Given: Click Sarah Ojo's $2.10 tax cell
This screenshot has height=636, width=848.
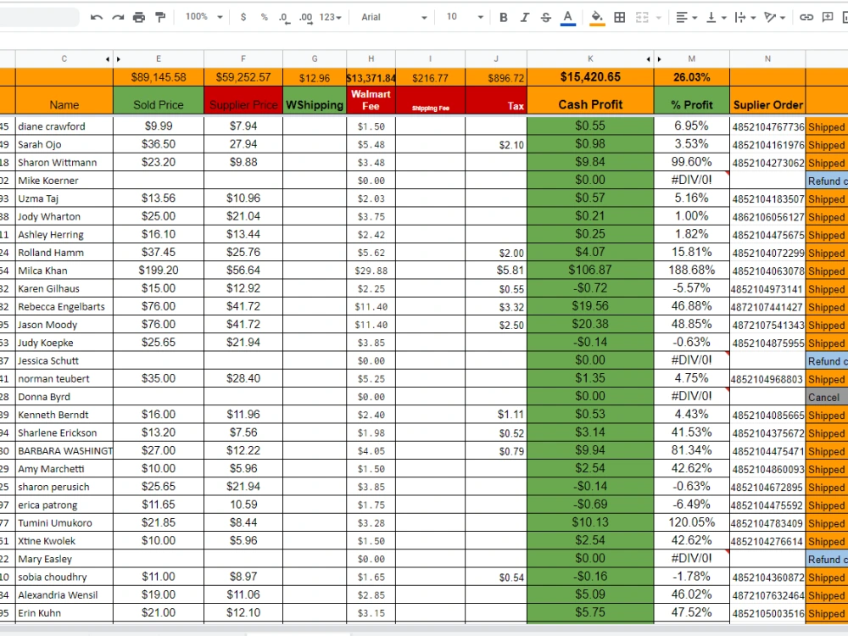Looking at the screenshot, I should pyautogui.click(x=496, y=144).
